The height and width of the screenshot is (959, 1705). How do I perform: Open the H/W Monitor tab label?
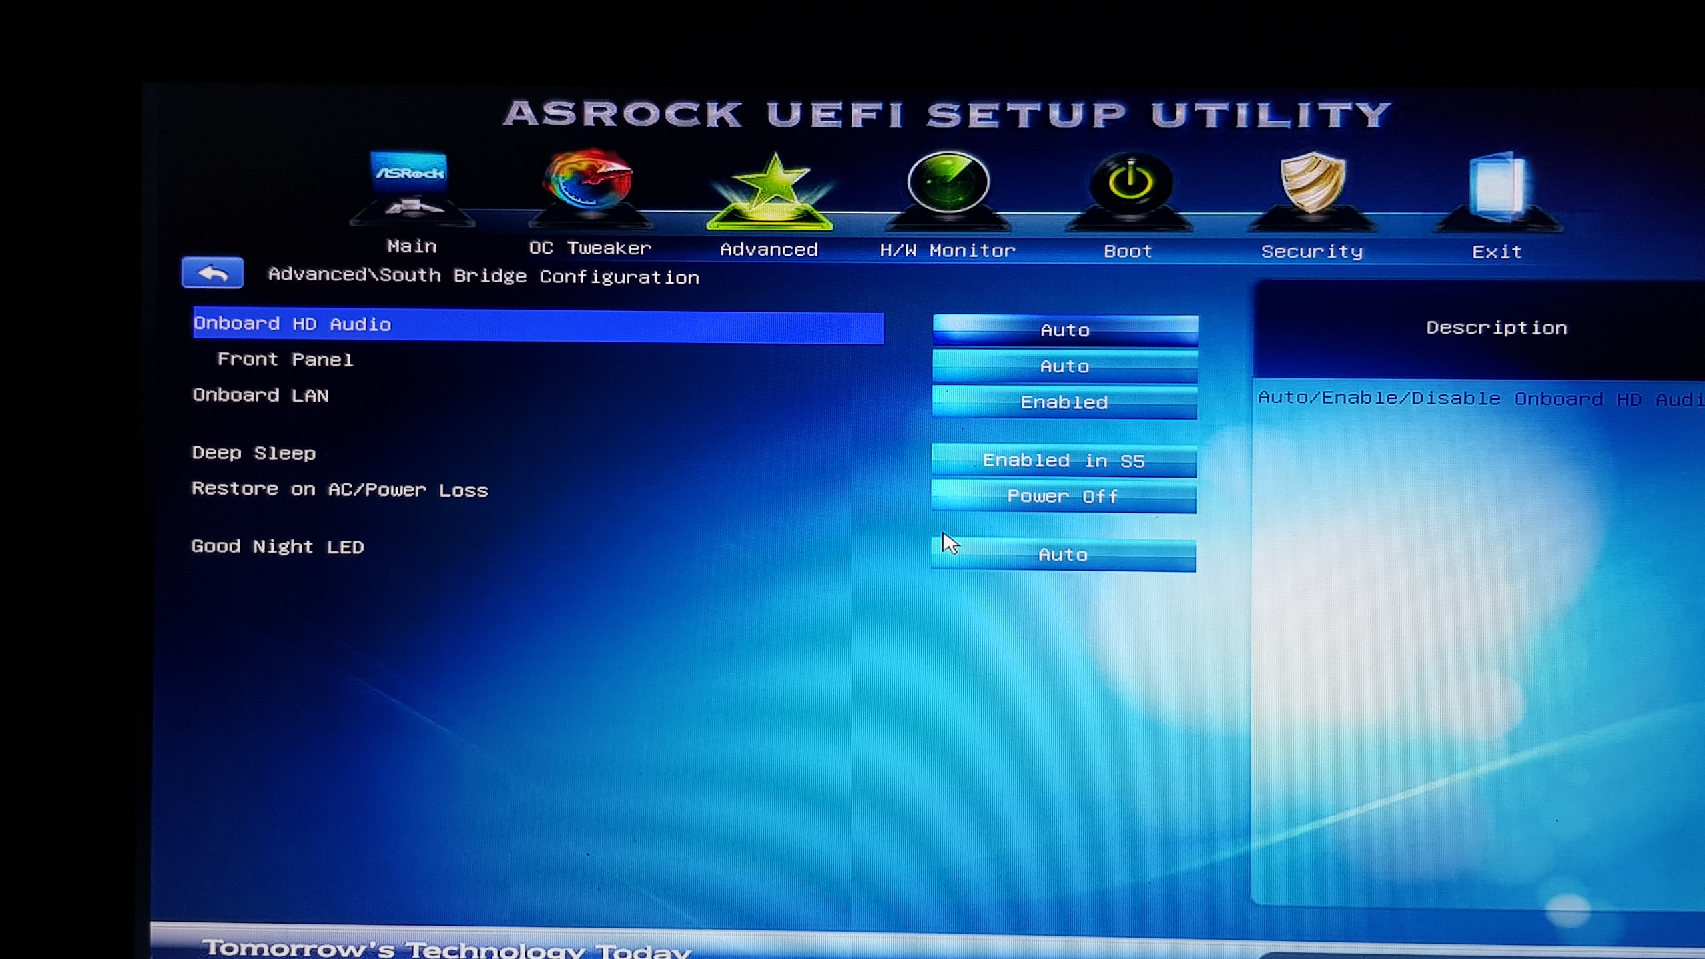(948, 251)
